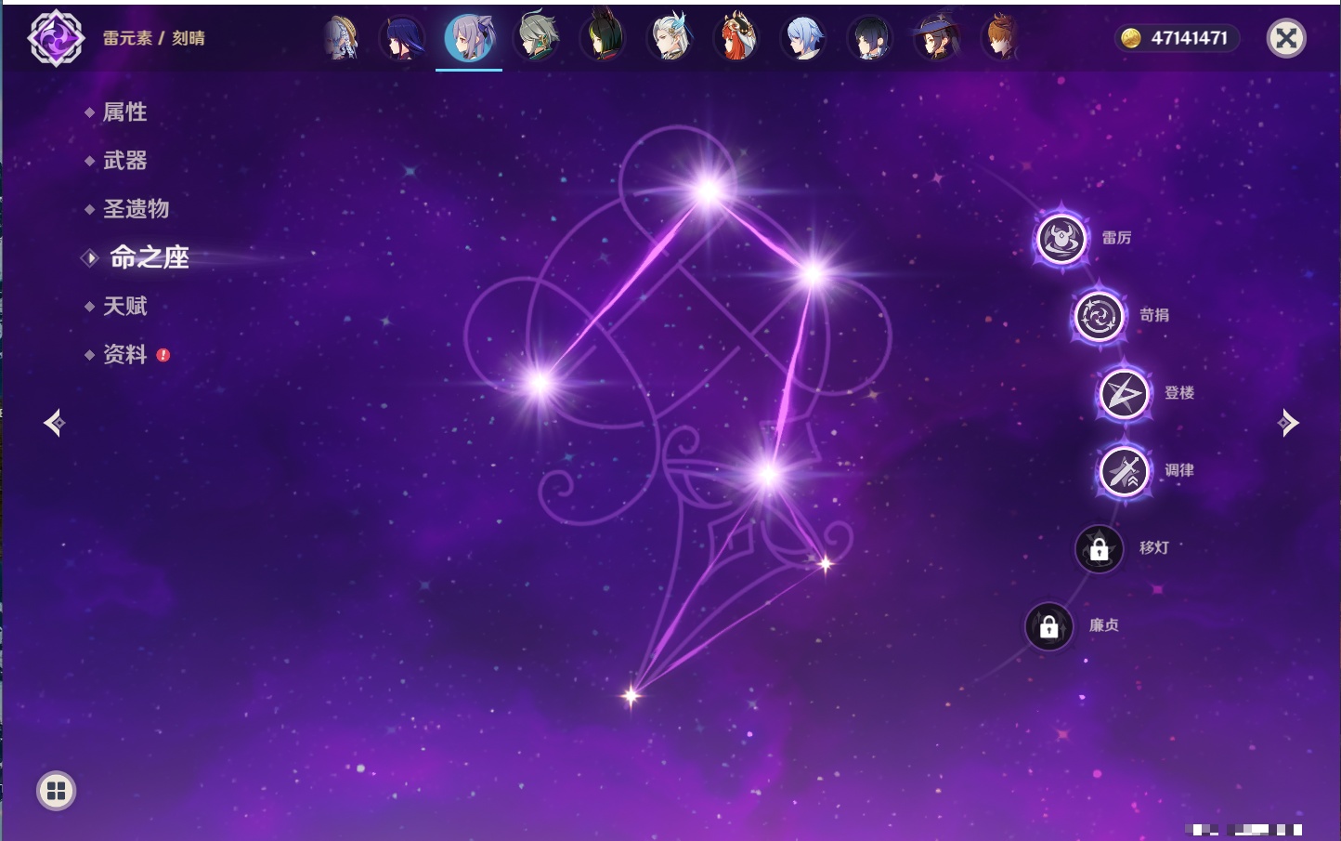Select the 命之座 constellation tab
The image size is (1341, 841).
click(149, 257)
